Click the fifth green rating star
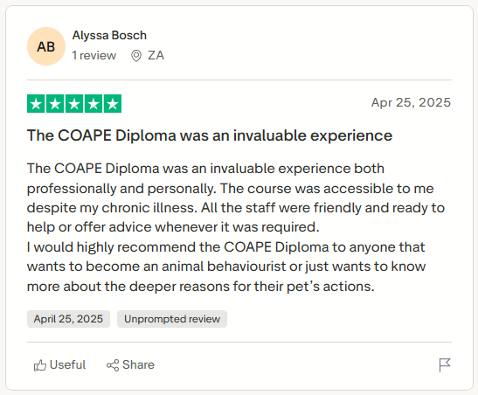Image resolution: width=478 pixels, height=395 pixels. pos(113,104)
